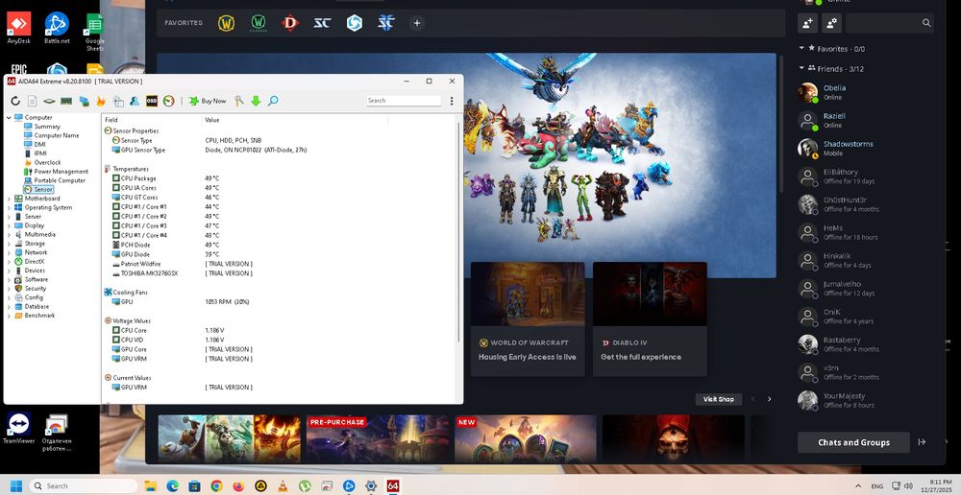The height and width of the screenshot is (495, 961).
Task: Click the gauge icon in AIDA64 toolbar
Action: (168, 101)
